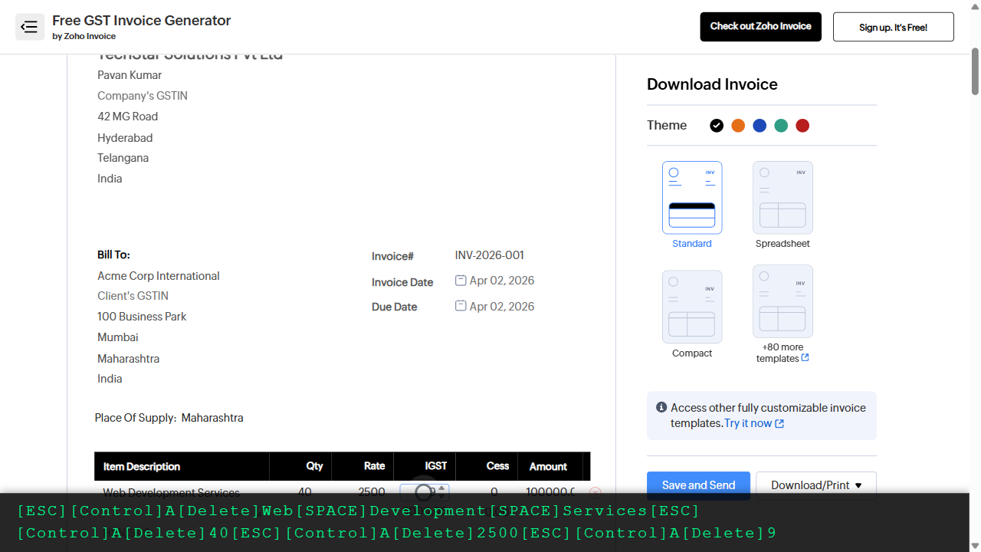The height and width of the screenshot is (552, 981).
Task: Open the Invoice Date calendar icon
Action: (461, 281)
